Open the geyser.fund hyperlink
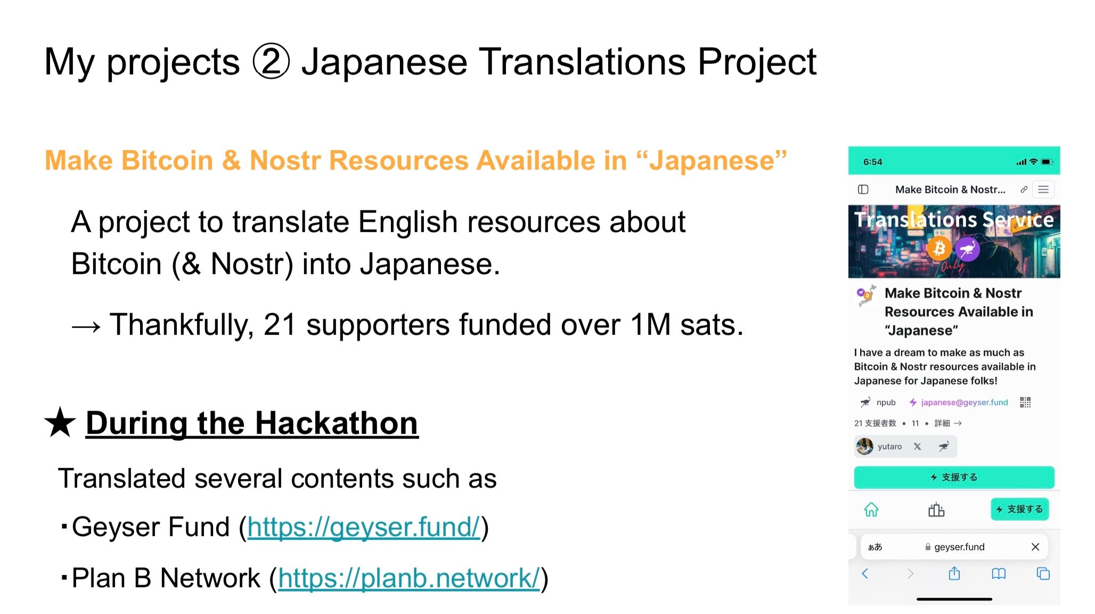Screen dimensions: 1095x614 click(363, 527)
